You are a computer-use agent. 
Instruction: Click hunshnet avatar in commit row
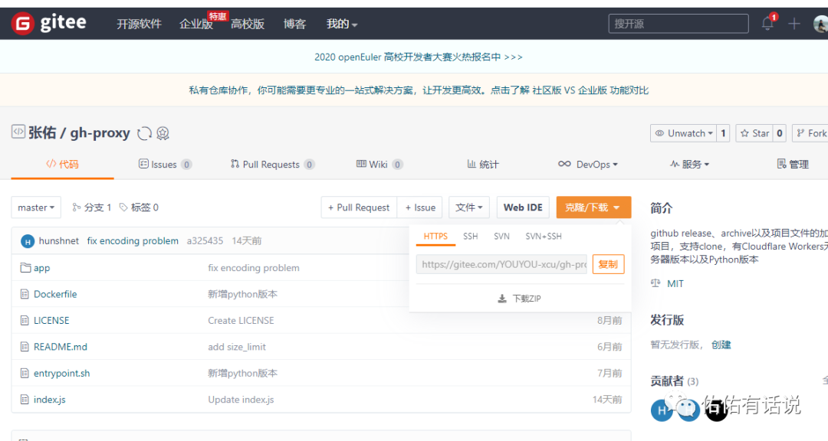click(x=28, y=241)
